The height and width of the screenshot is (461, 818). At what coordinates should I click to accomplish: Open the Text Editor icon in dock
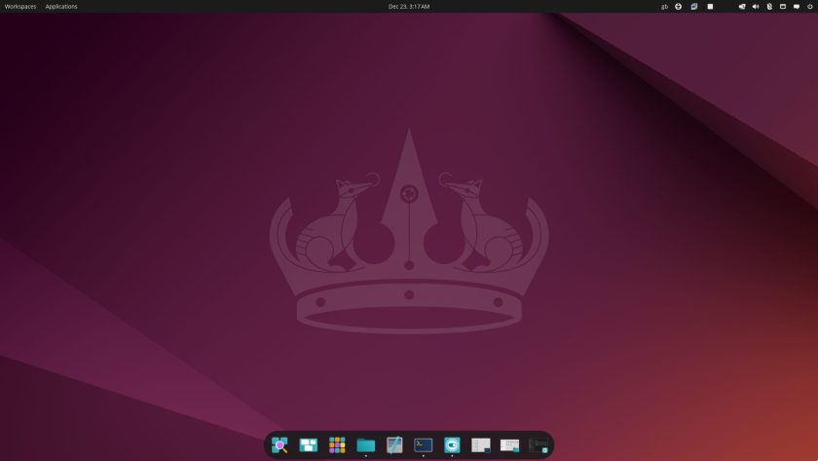point(394,444)
